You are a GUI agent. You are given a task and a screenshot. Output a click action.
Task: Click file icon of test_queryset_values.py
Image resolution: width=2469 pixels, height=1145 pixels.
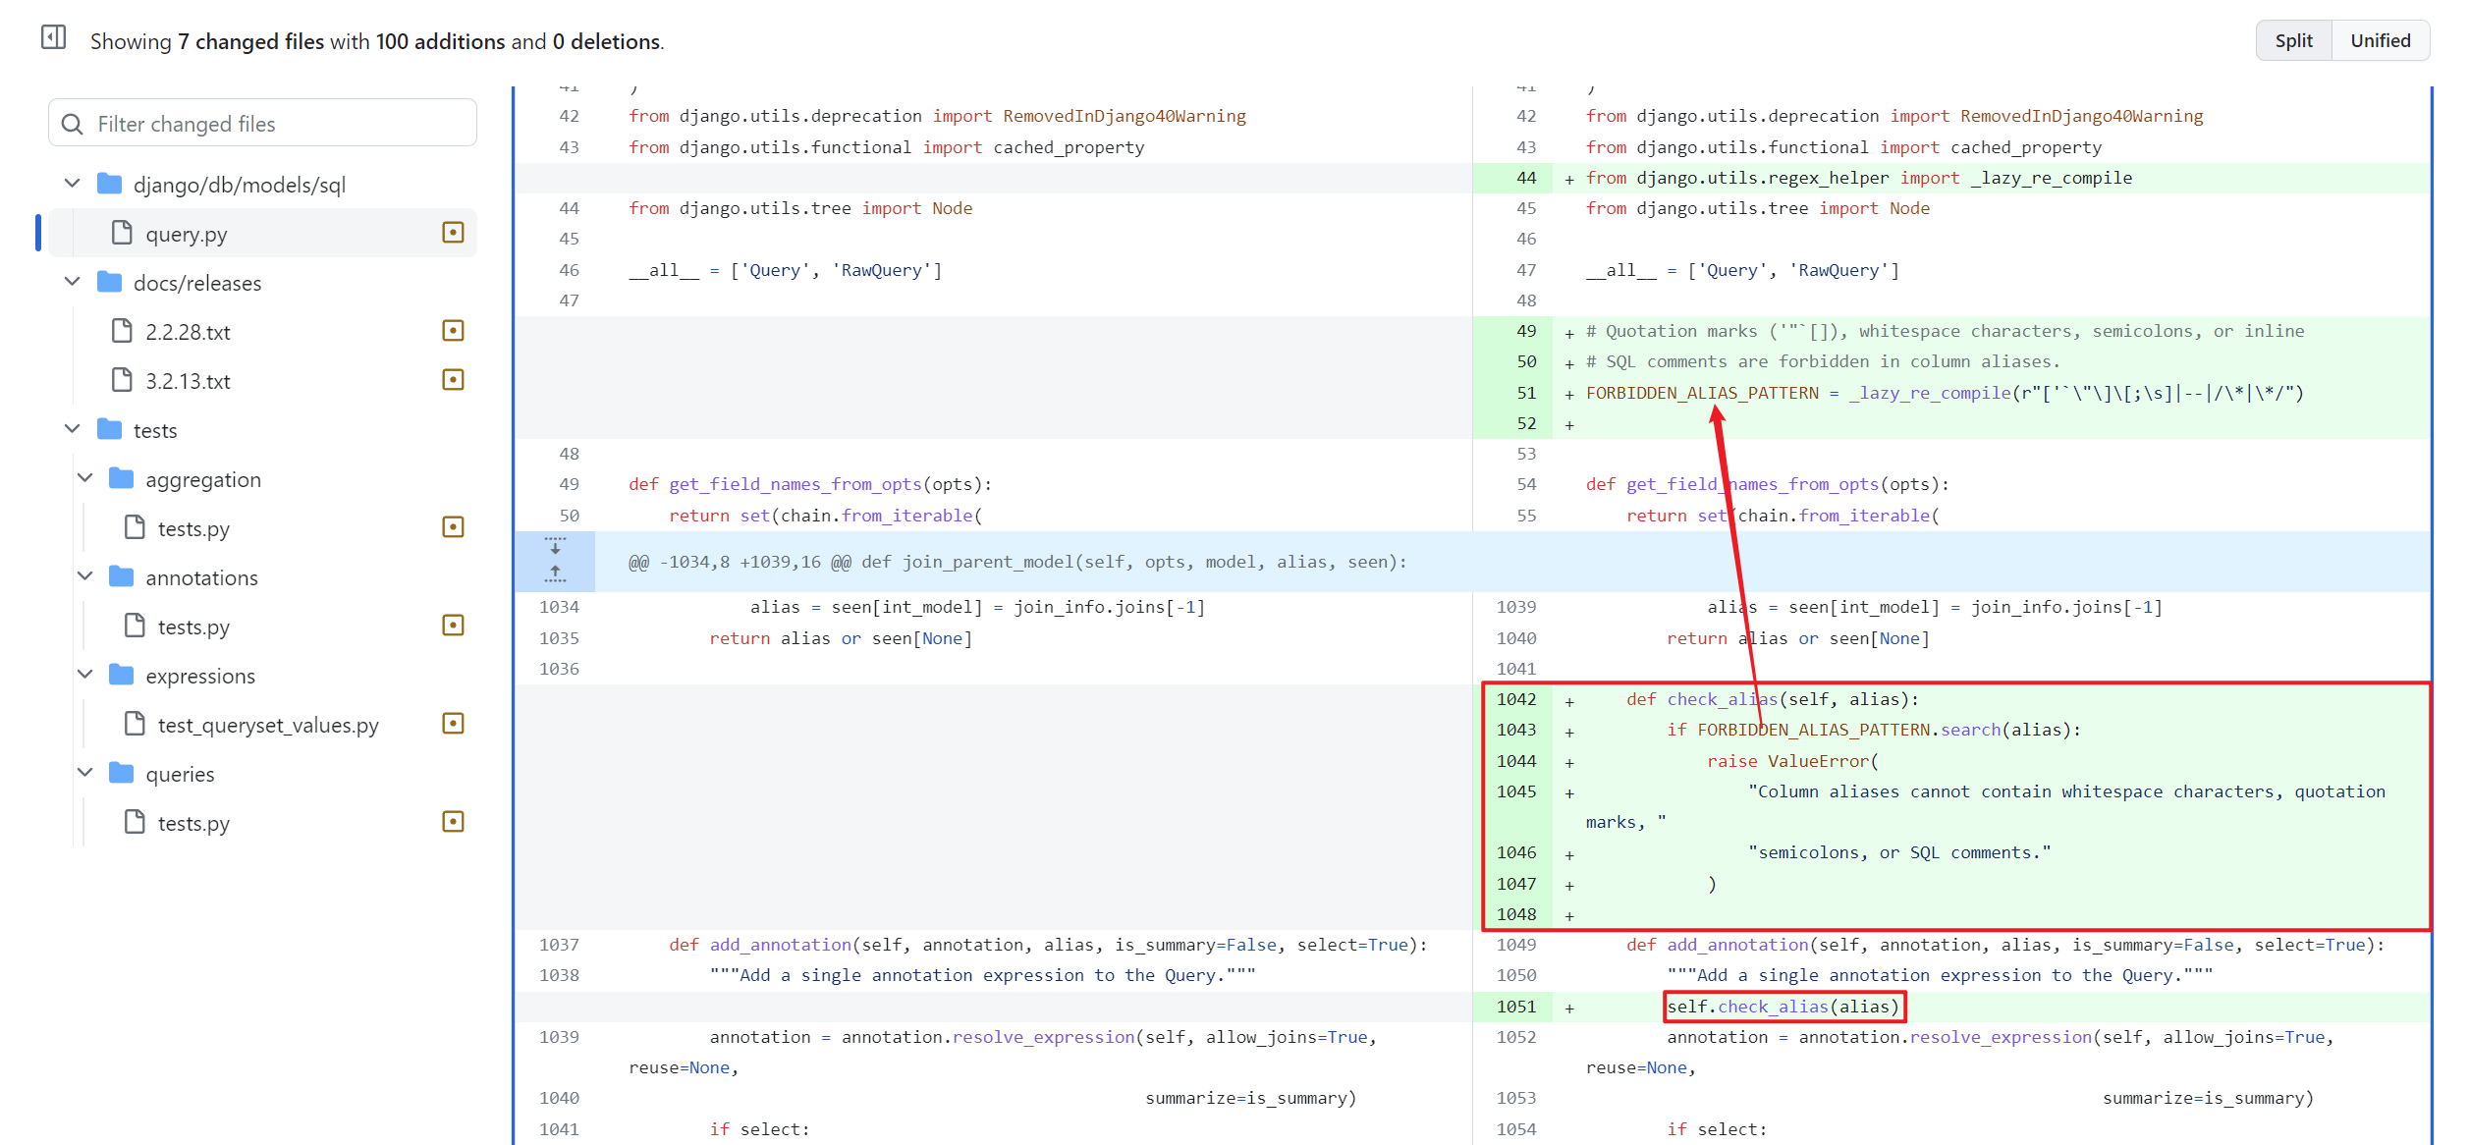tap(135, 724)
